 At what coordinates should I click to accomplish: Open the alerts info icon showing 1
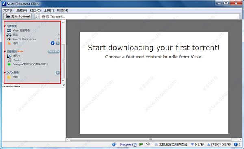236,145
